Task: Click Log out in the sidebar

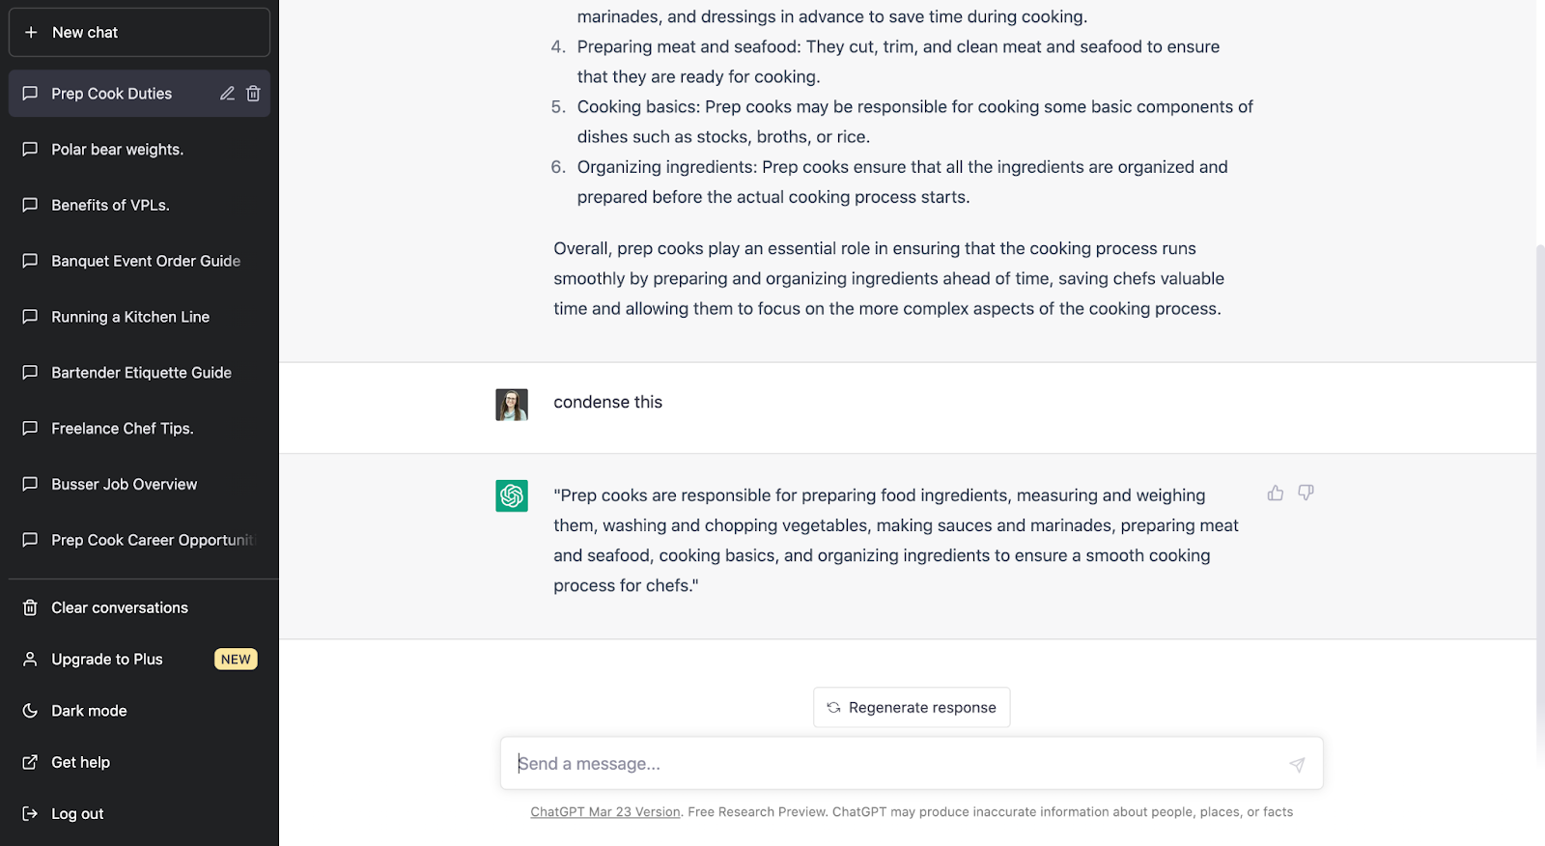Action: click(x=77, y=814)
